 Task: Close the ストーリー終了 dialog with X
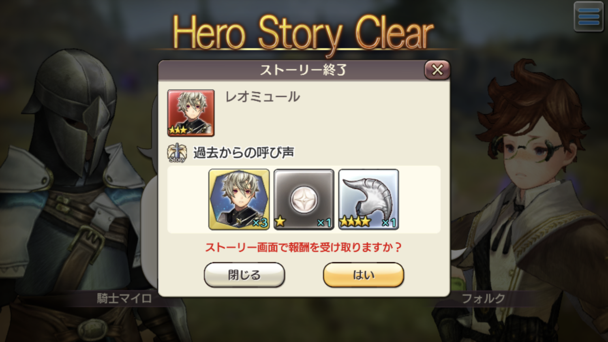tap(437, 70)
